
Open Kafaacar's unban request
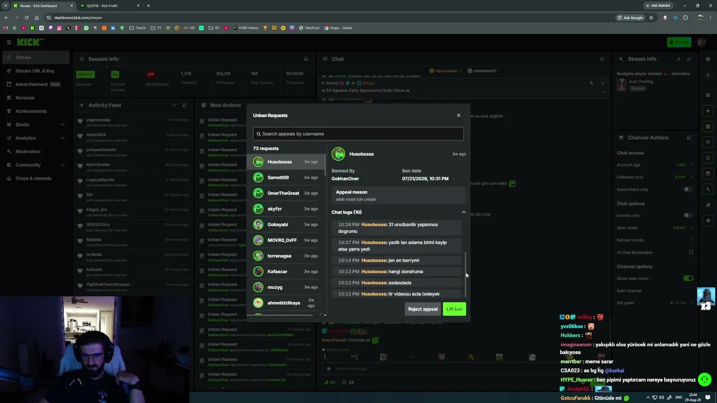287,271
